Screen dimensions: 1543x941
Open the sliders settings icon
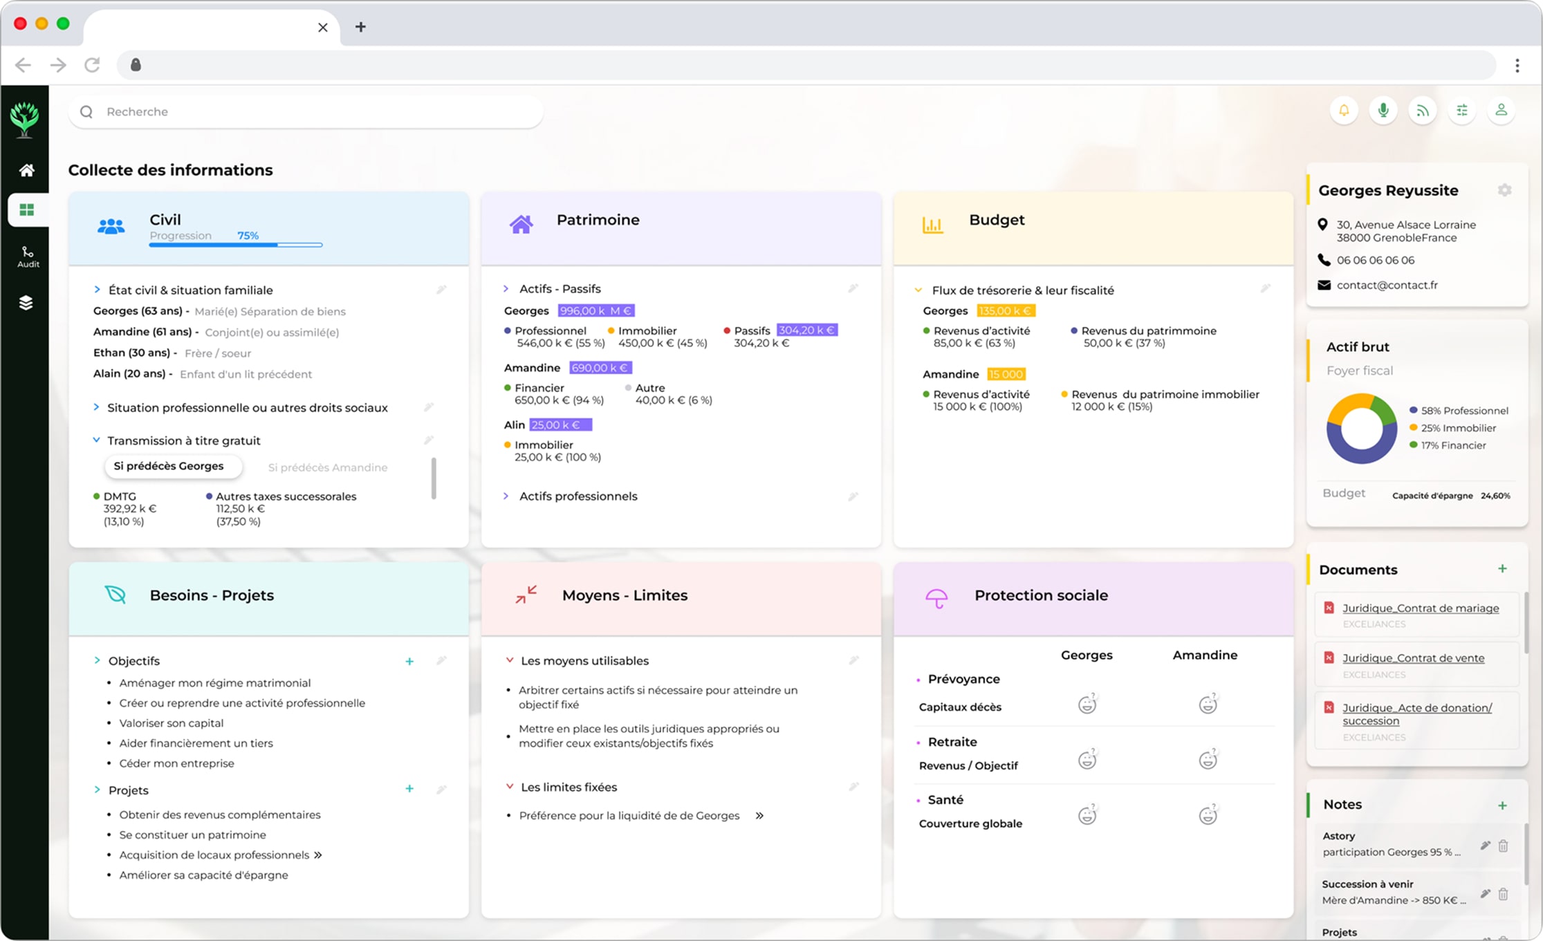1462,111
